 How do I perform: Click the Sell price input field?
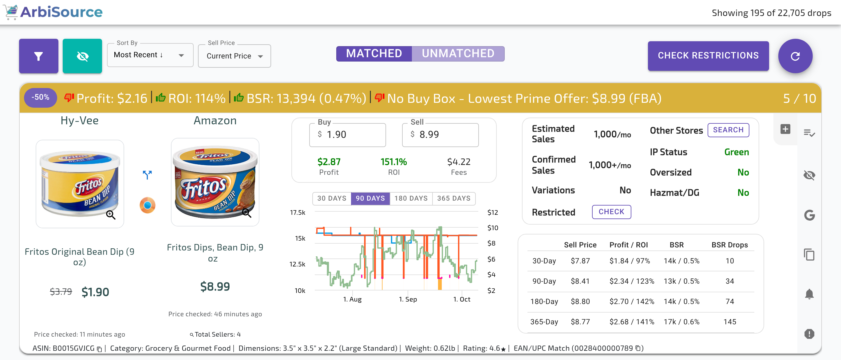(x=440, y=134)
